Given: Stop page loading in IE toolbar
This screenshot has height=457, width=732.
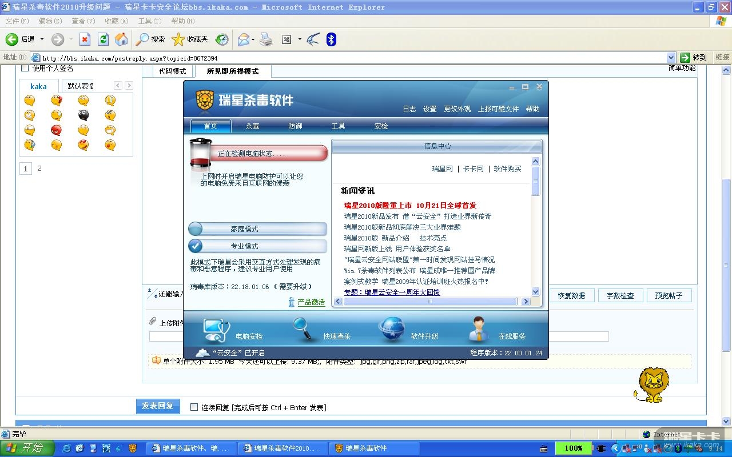Looking at the screenshot, I should [x=85, y=39].
